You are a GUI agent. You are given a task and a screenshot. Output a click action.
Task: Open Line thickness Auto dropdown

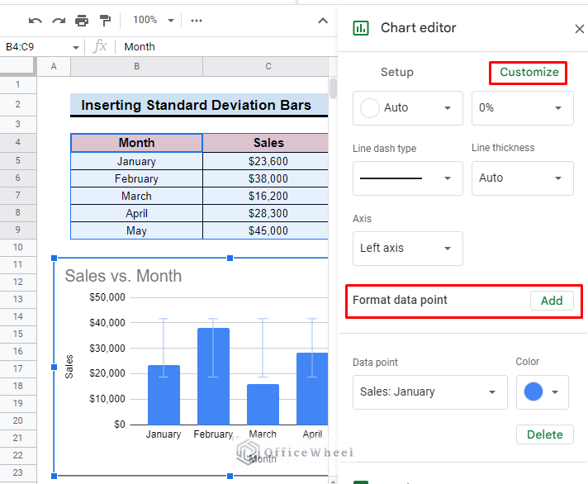pos(522,178)
